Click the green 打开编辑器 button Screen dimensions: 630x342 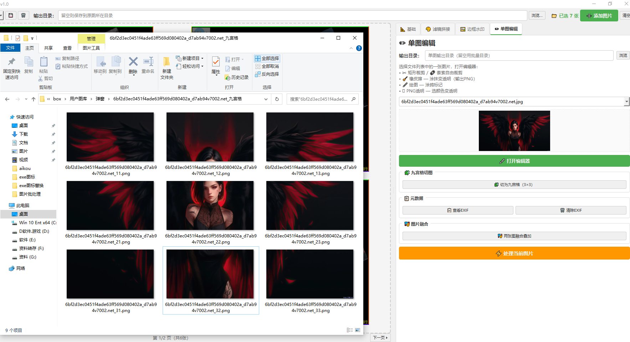[514, 161]
